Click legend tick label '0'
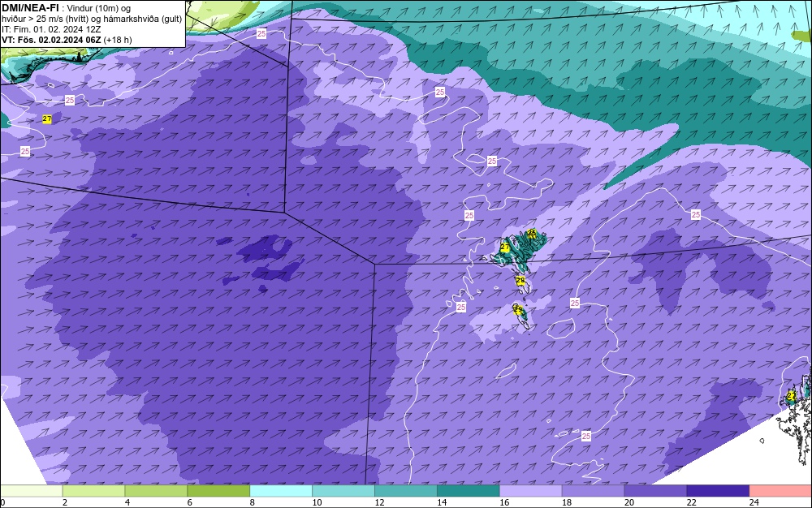The width and height of the screenshot is (812, 508). pyautogui.click(x=2, y=502)
